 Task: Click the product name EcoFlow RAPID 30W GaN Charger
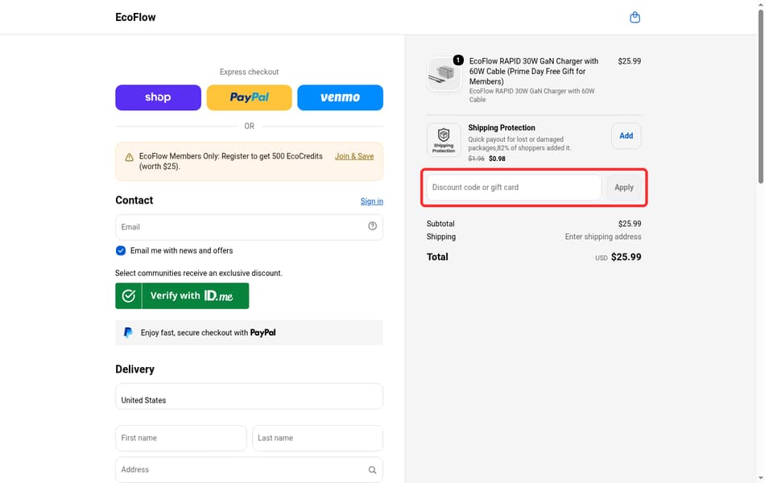pos(533,71)
